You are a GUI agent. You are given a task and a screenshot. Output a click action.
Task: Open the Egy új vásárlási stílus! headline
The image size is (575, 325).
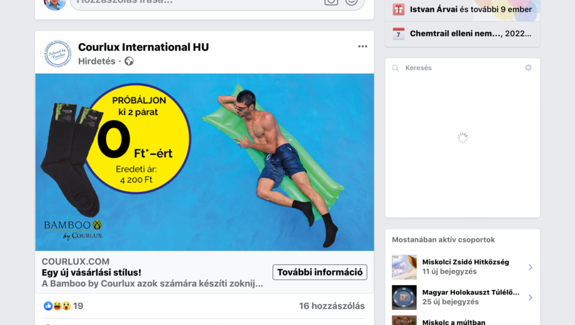(91, 272)
